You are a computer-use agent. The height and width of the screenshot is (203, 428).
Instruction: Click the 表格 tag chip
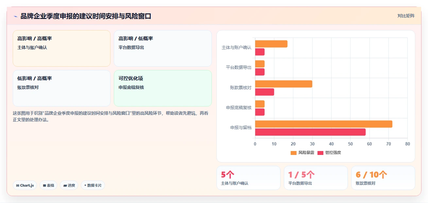click(x=48, y=185)
